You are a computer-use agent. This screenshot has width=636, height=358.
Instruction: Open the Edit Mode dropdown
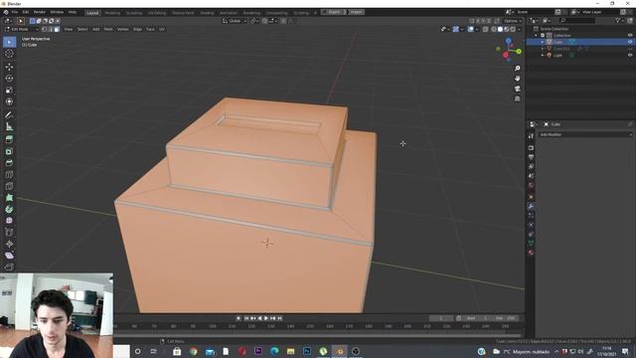point(22,29)
